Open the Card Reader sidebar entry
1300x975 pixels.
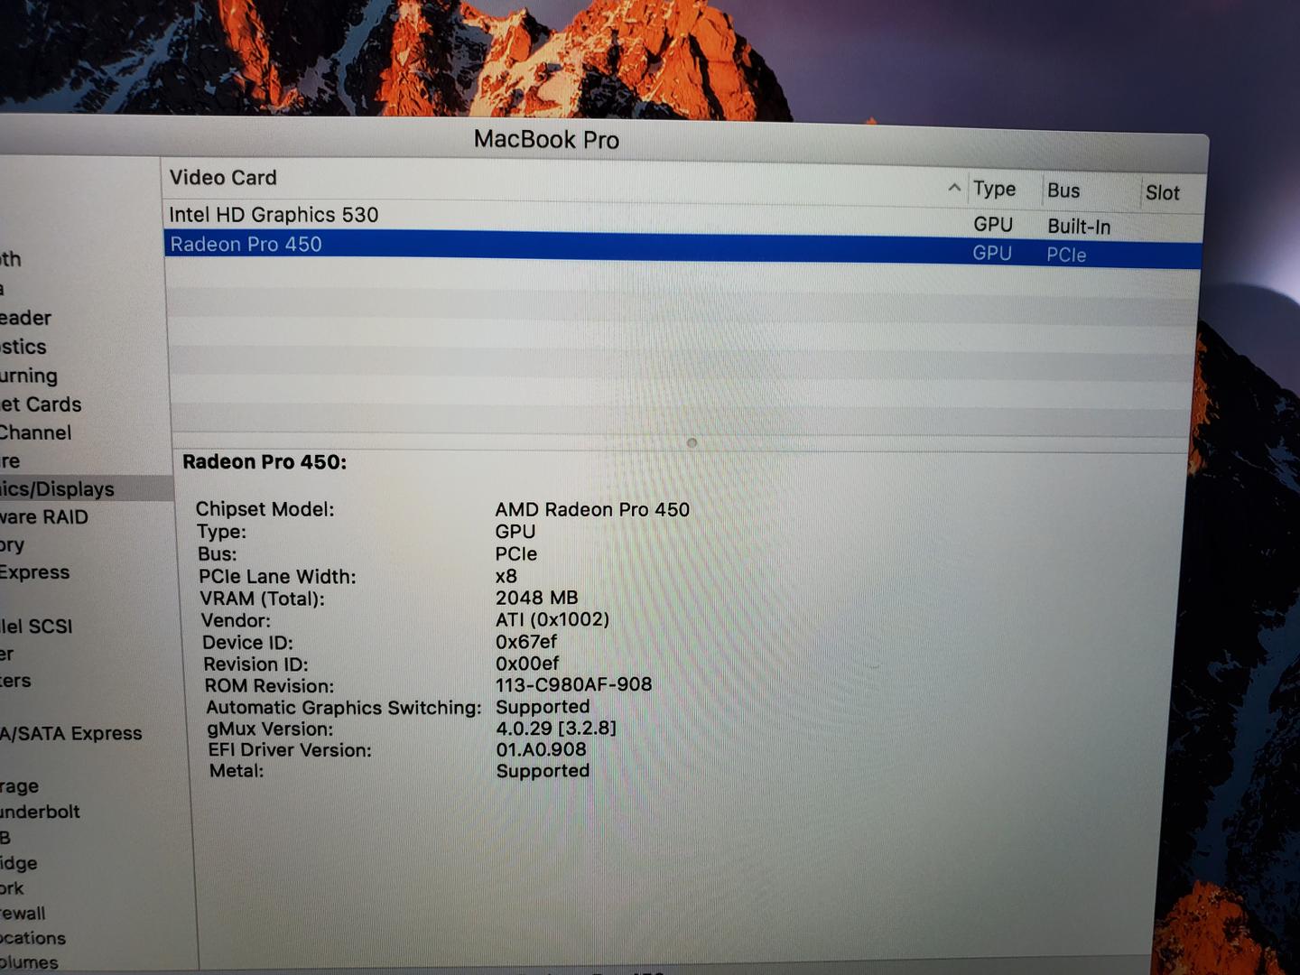[26, 318]
